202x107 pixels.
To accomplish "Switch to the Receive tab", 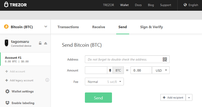I will click(x=99, y=27).
